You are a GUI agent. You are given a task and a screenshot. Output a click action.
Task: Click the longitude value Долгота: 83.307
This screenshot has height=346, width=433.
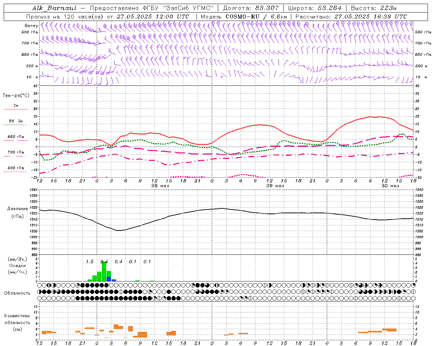point(251,8)
